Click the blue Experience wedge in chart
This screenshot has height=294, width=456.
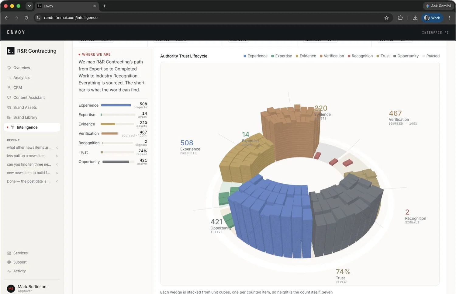click(271, 216)
